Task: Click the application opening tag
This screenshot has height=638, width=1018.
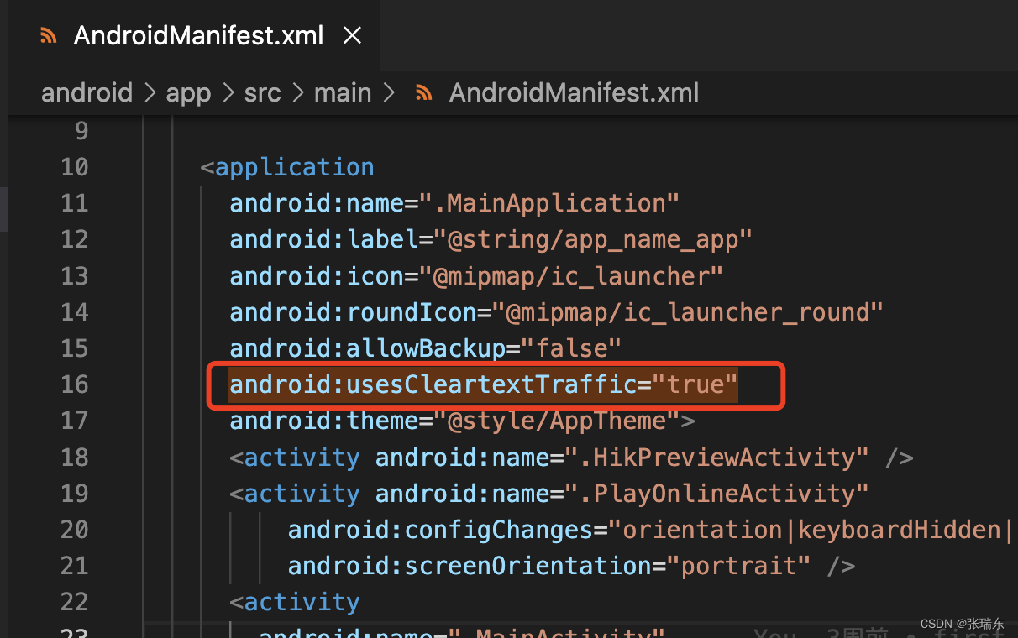Action: (287, 167)
